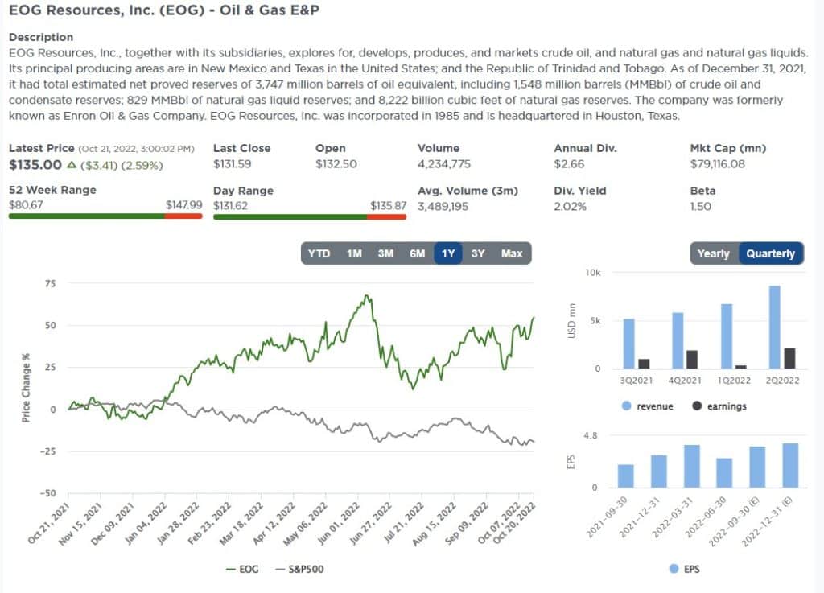Toggle EOG series in chart legend
Image resolution: width=824 pixels, height=593 pixels.
pos(242,570)
